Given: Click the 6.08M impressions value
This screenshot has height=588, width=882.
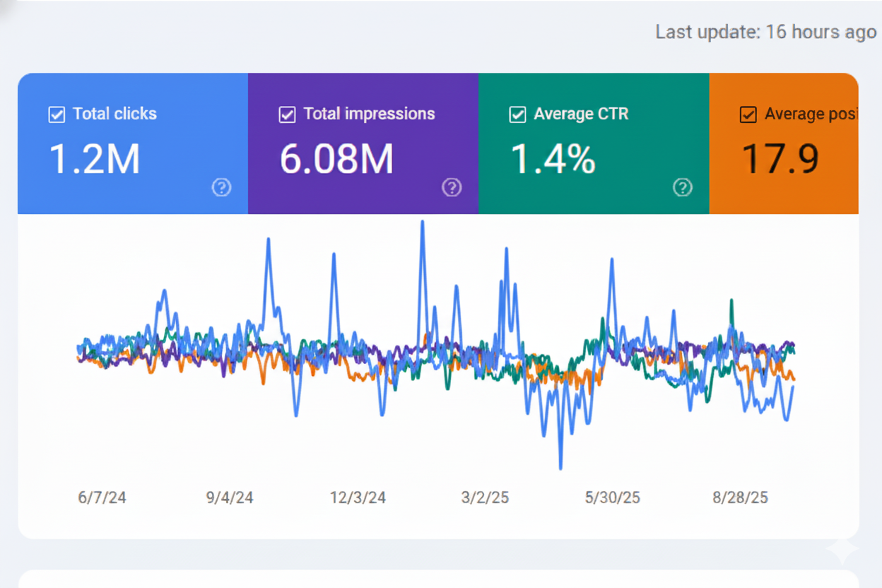Looking at the screenshot, I should (336, 159).
